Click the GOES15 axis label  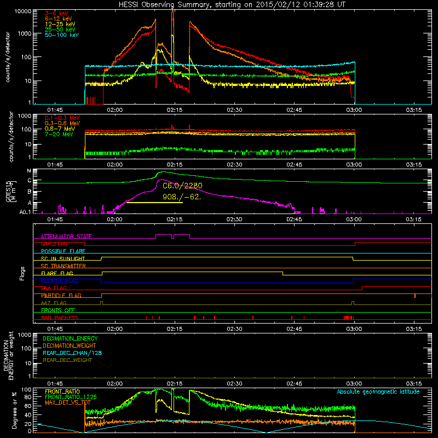click(x=8, y=192)
